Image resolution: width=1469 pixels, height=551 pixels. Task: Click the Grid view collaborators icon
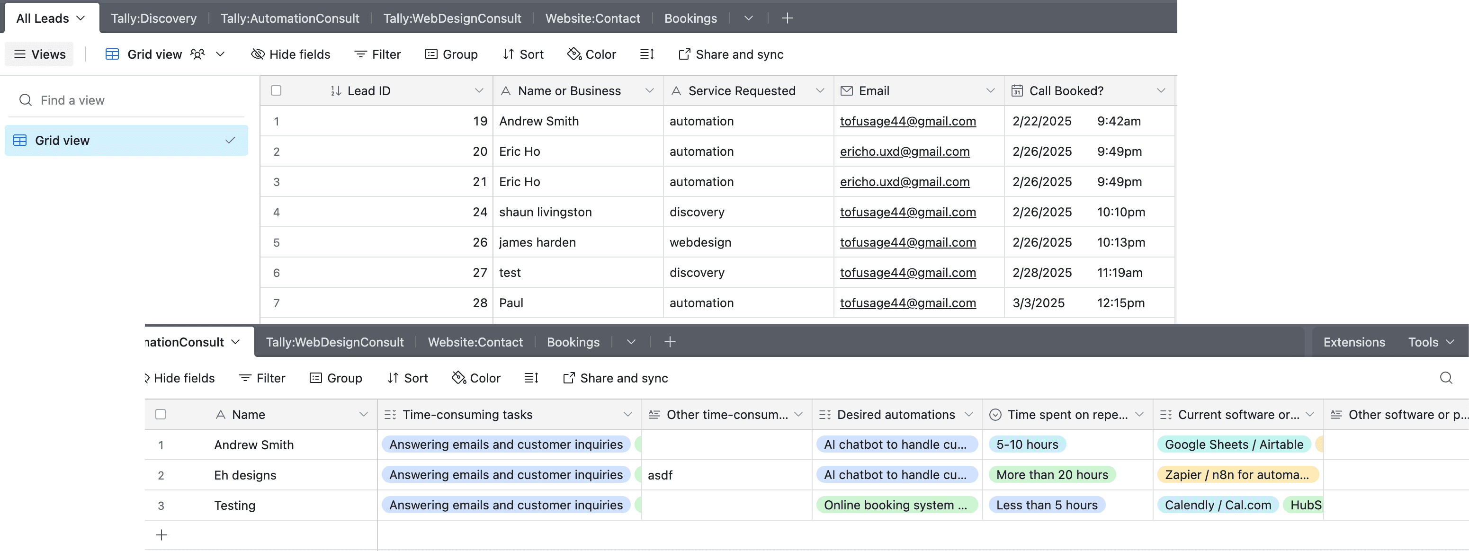click(197, 54)
